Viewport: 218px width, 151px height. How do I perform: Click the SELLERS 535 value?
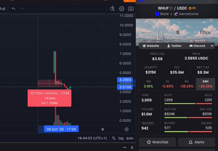tap(209, 128)
